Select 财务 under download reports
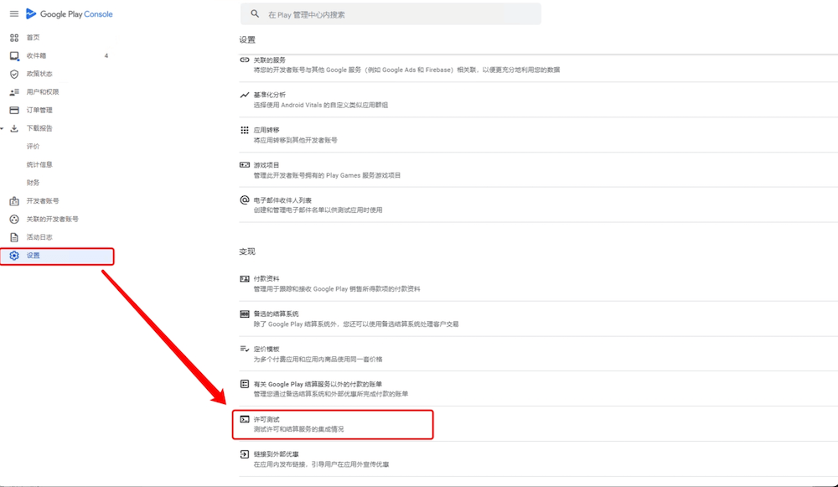The image size is (838, 487). [x=33, y=183]
